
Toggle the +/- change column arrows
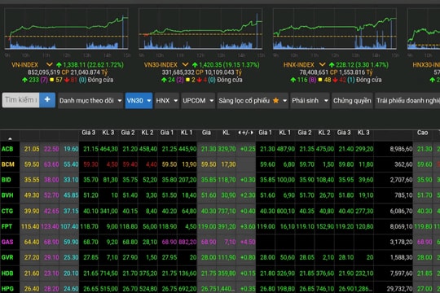[245, 133]
